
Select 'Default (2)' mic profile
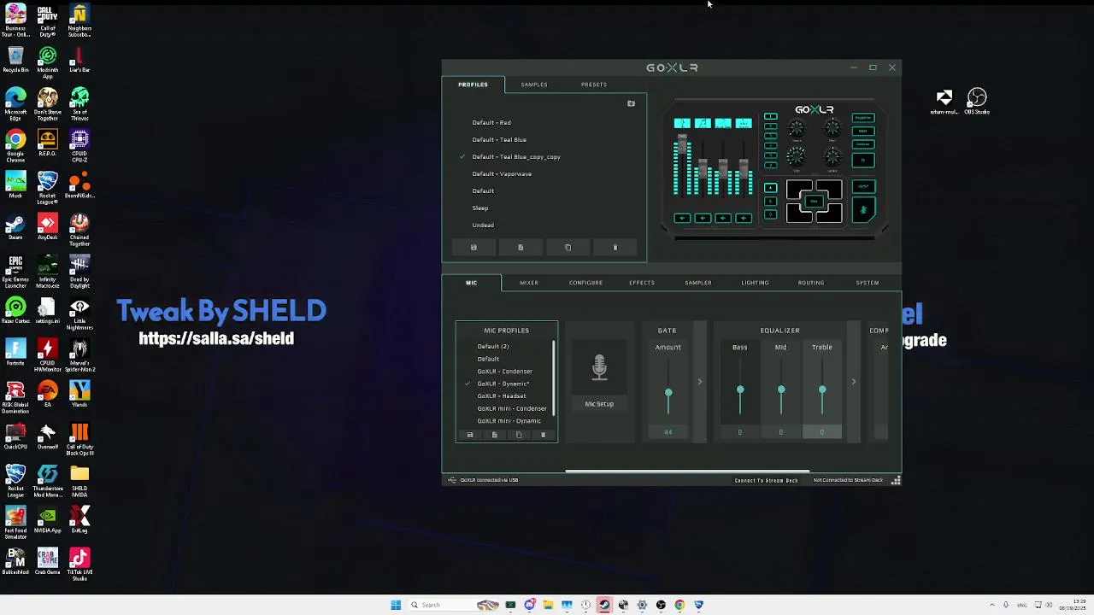click(x=492, y=347)
